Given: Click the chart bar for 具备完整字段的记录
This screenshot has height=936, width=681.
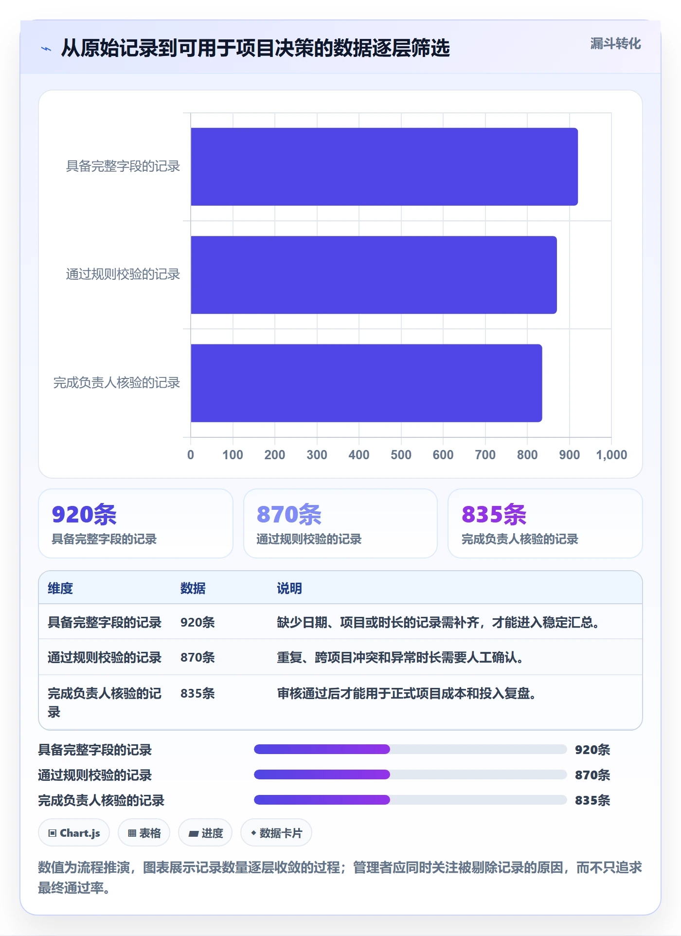Looking at the screenshot, I should (x=384, y=167).
